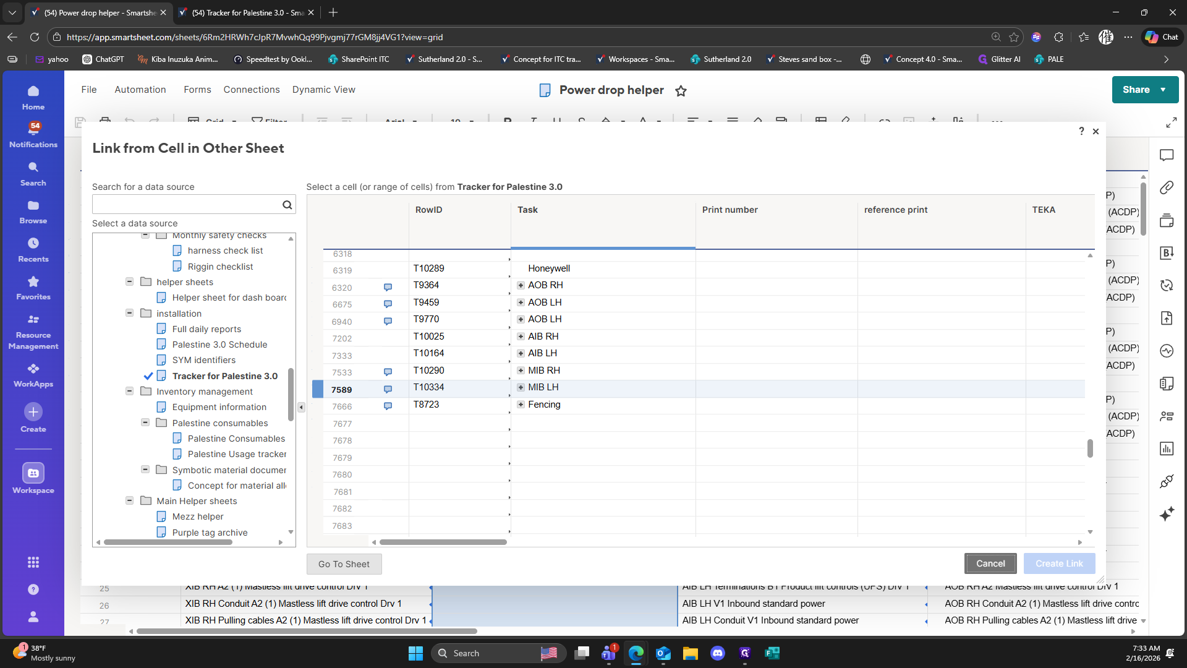Image resolution: width=1187 pixels, height=668 pixels.
Task: Open Conversations panel icon on right rail
Action: (x=1167, y=155)
